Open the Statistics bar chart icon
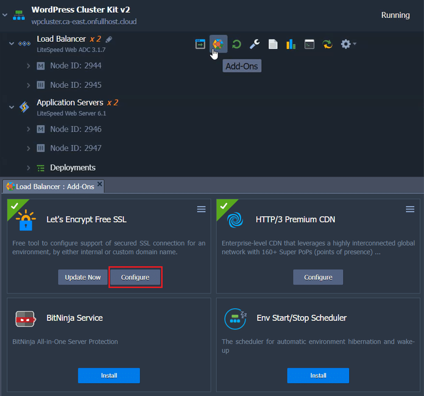The image size is (424, 396). tap(291, 44)
